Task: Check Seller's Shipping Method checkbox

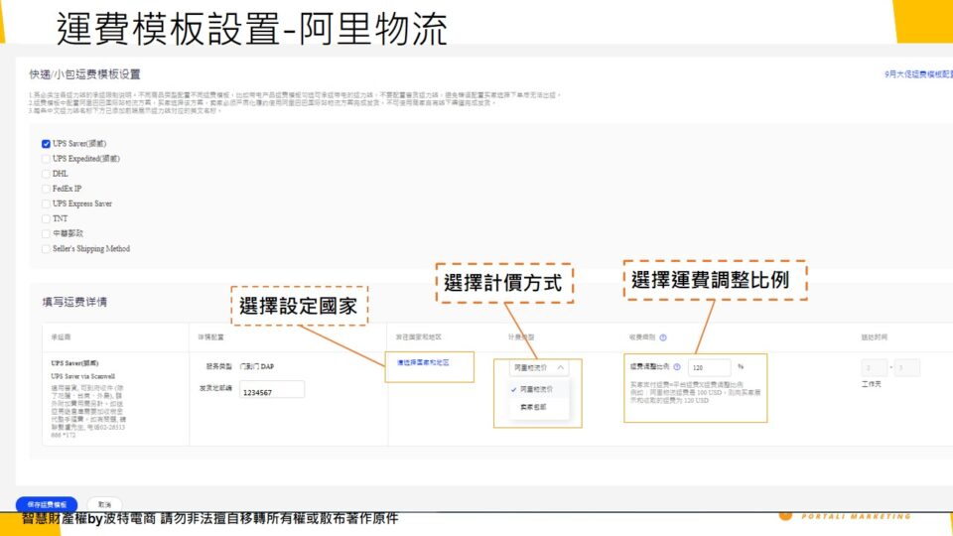Action: [46, 249]
